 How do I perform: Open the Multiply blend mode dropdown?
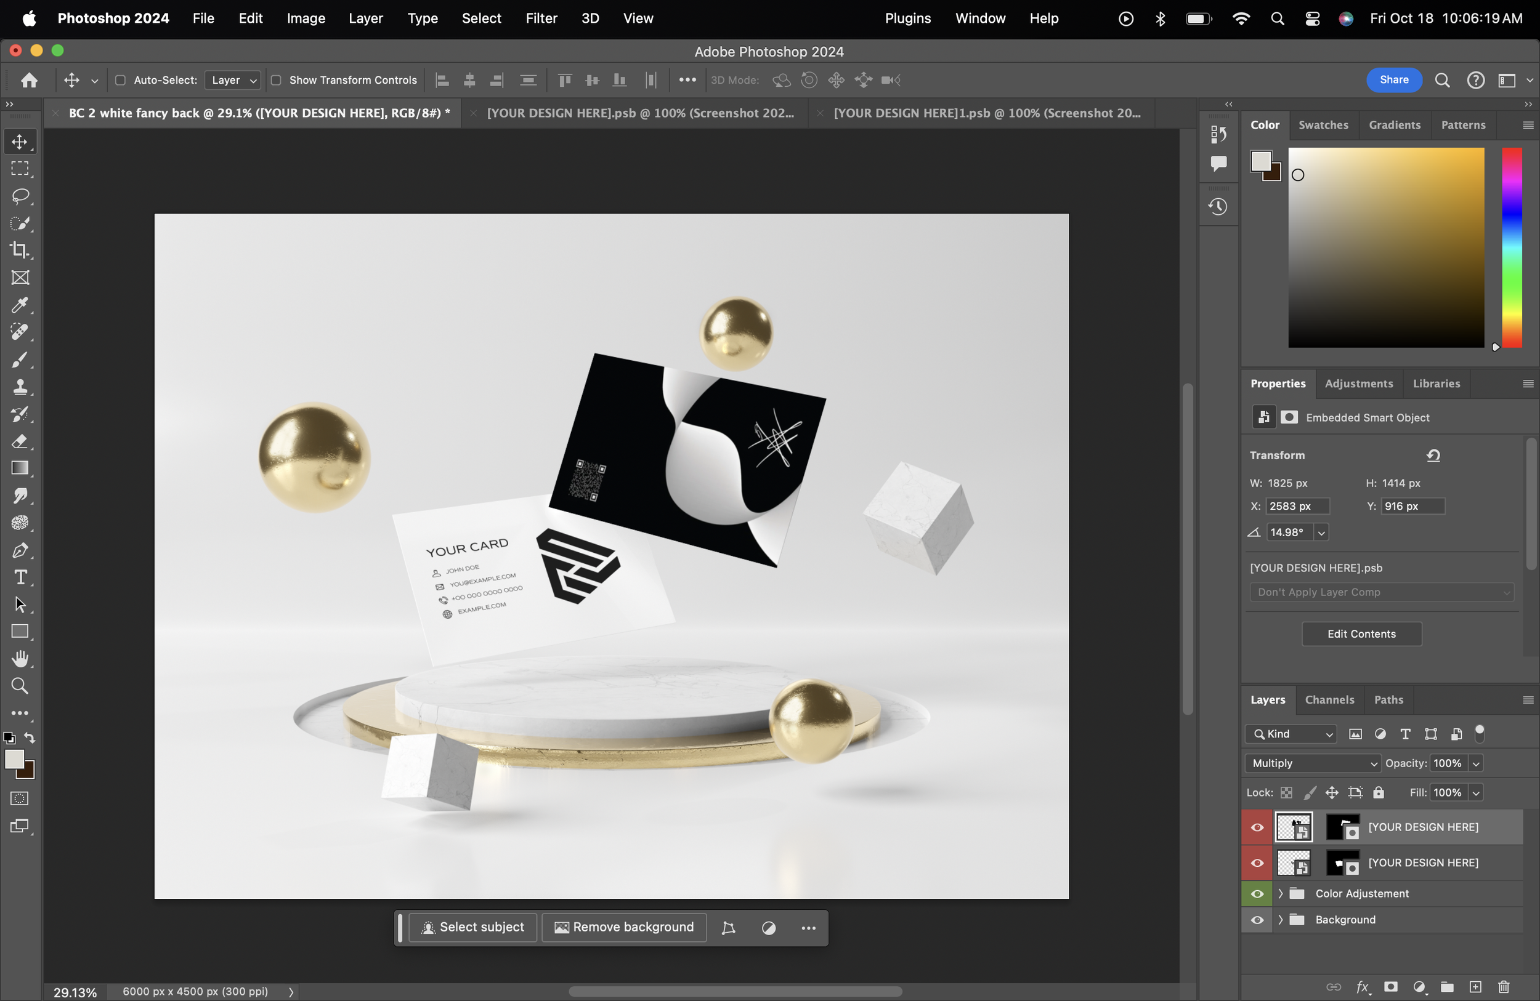pos(1313,763)
